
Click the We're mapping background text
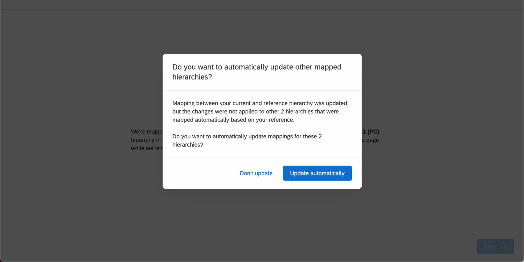coord(145,132)
